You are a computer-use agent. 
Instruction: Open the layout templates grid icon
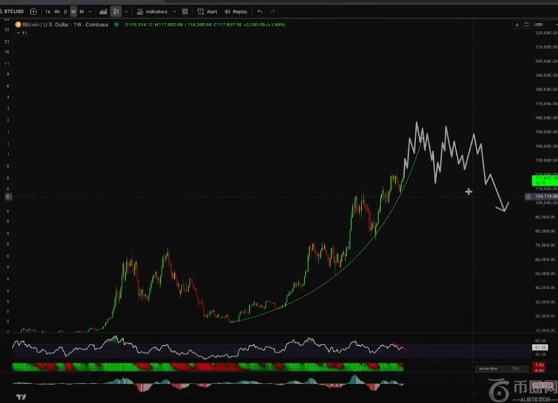[x=185, y=11]
